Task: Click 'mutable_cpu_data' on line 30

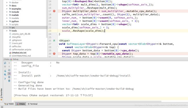Action: click(116, 54)
